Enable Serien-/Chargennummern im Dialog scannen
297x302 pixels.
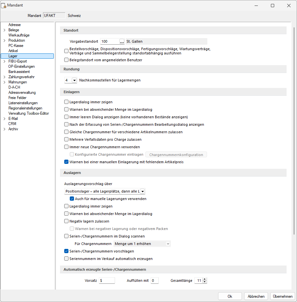point(66,236)
